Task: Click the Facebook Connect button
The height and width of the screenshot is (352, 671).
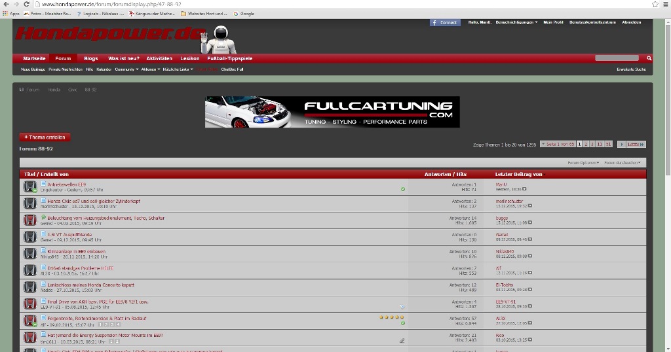Action: [x=445, y=22]
